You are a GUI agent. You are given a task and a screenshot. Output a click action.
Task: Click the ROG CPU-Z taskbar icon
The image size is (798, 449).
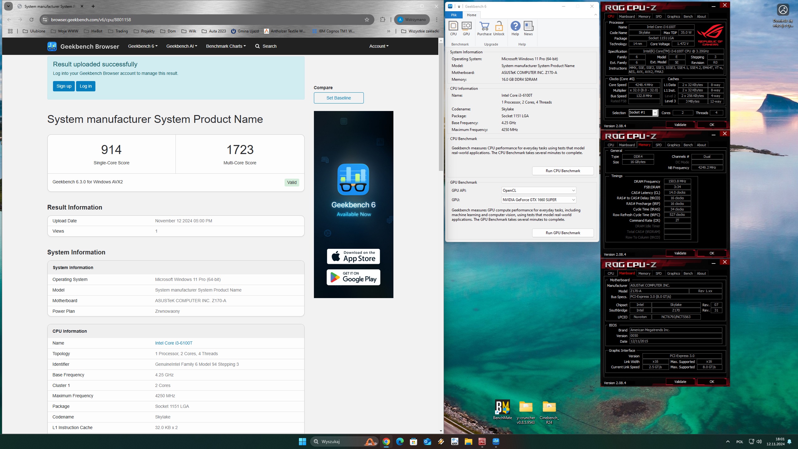[482, 442]
